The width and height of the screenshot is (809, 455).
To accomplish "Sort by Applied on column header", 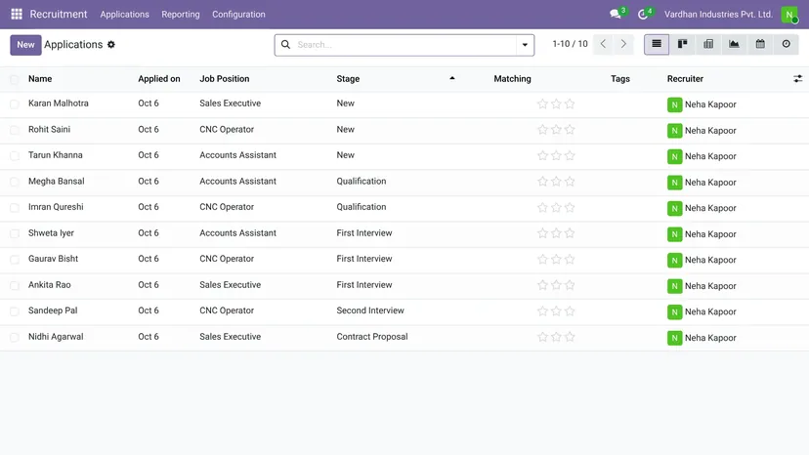I will (x=159, y=79).
